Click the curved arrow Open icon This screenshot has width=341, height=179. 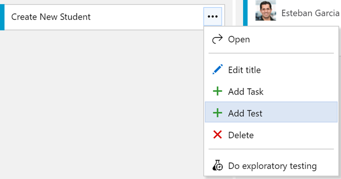[x=217, y=39]
